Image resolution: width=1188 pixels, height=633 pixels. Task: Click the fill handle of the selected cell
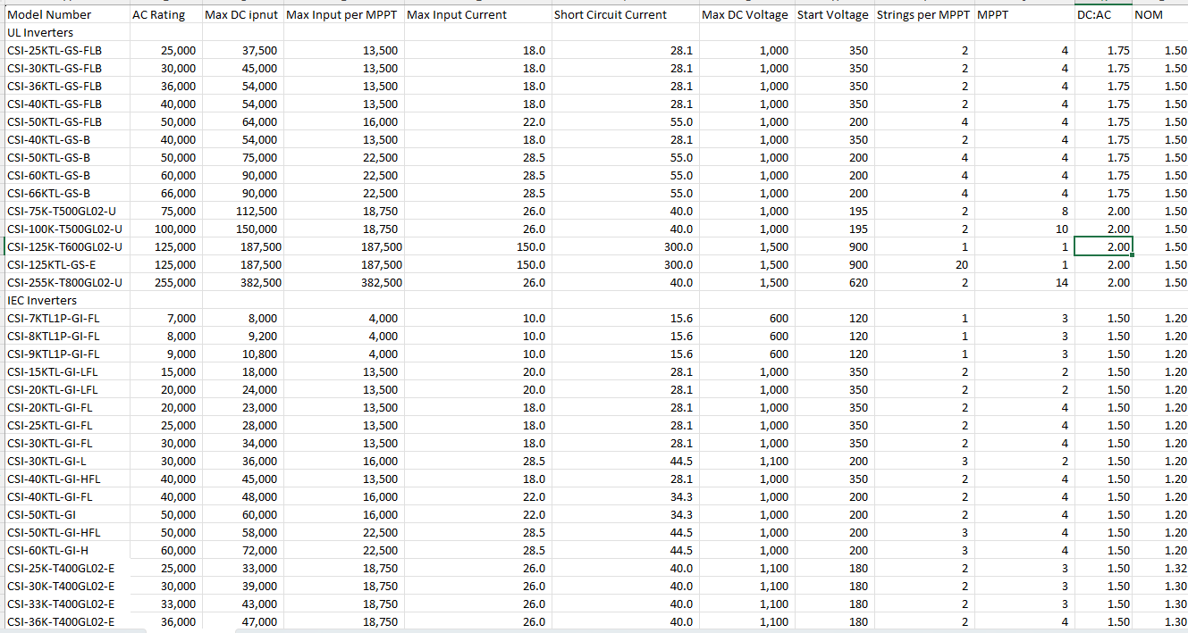(x=1132, y=255)
